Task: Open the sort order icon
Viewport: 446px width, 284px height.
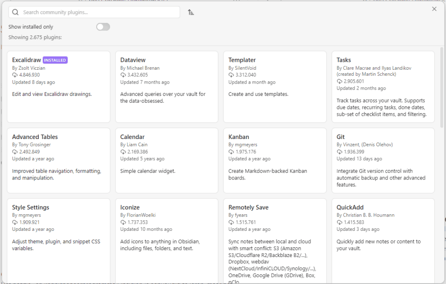Action: pyautogui.click(x=191, y=12)
